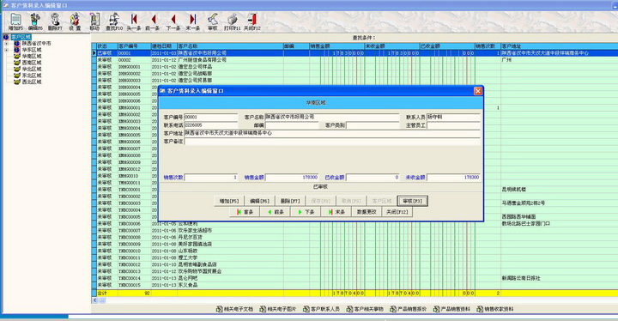Click the 编辑[F6] button in the dialog
The width and height of the screenshot is (618, 321).
pos(260,201)
